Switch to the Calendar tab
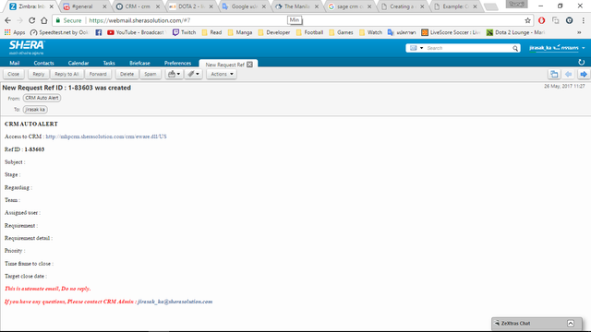Viewport: 591px width, 332px height. coord(78,63)
